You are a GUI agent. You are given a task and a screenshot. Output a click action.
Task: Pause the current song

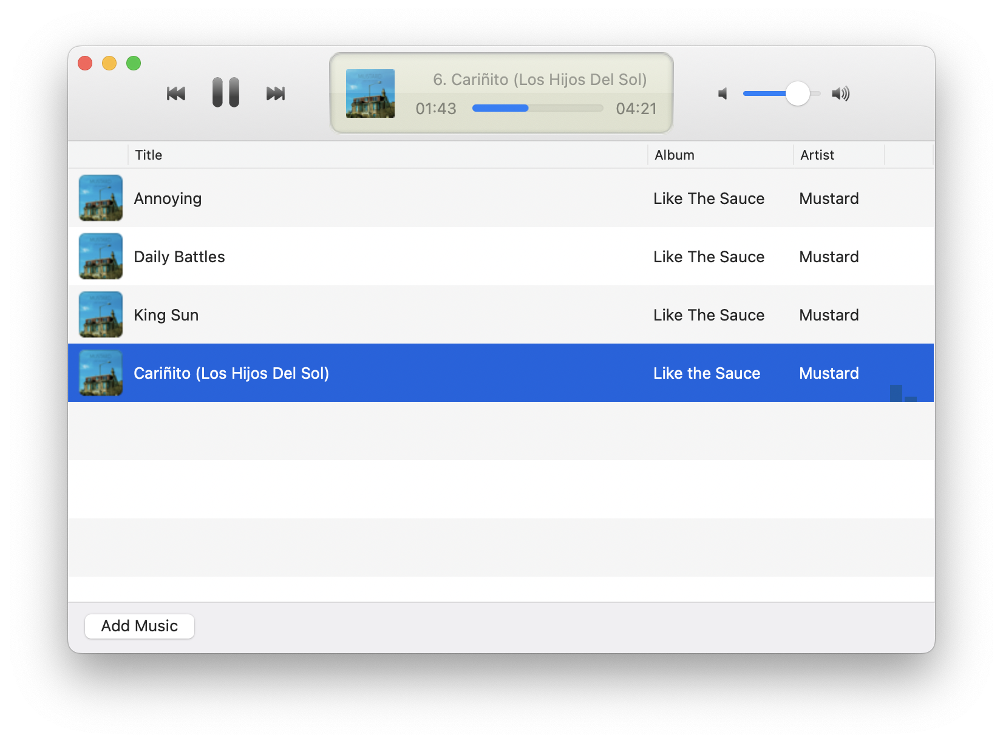(x=226, y=92)
